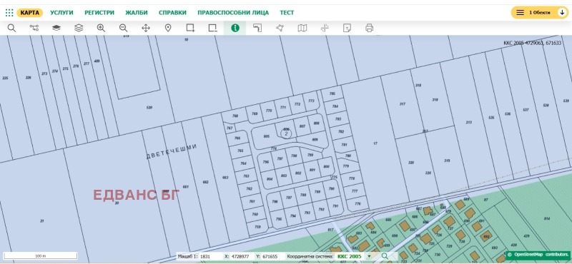Open the hierarchy tree tool
Screen dimensions: 572x264
34,28
